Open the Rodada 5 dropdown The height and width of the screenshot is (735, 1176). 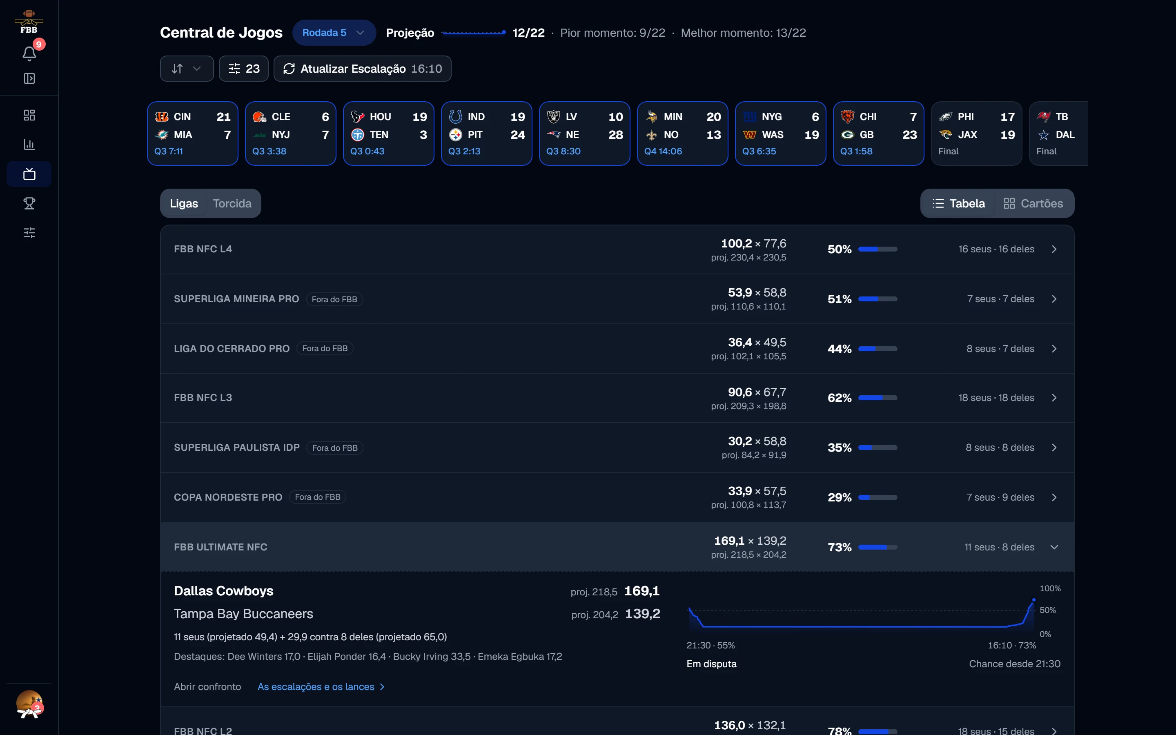(x=334, y=33)
